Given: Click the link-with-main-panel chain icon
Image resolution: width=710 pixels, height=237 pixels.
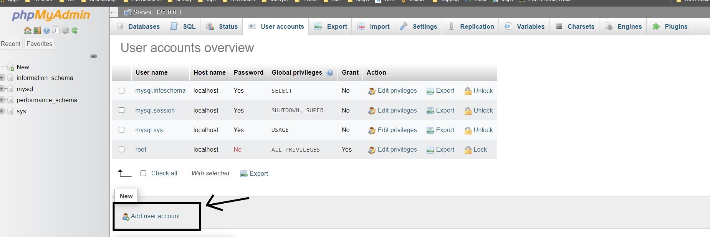Looking at the screenshot, I should (x=94, y=56).
